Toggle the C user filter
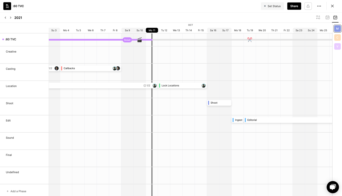342x196 pixels. [337, 38]
